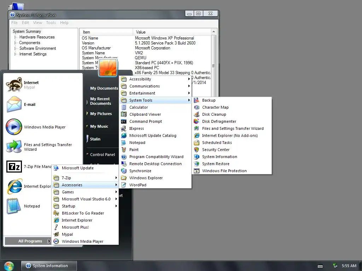362x271 pixels.
Task: Highlight Accessories in All Programs
Action: click(85, 185)
